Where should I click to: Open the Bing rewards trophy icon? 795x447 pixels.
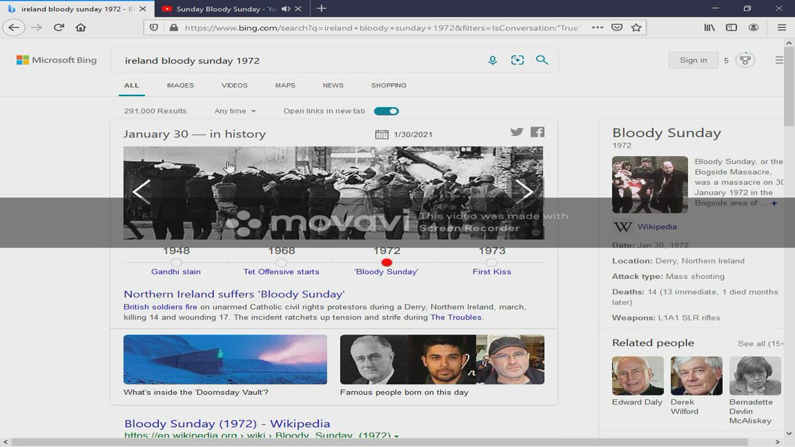point(745,60)
